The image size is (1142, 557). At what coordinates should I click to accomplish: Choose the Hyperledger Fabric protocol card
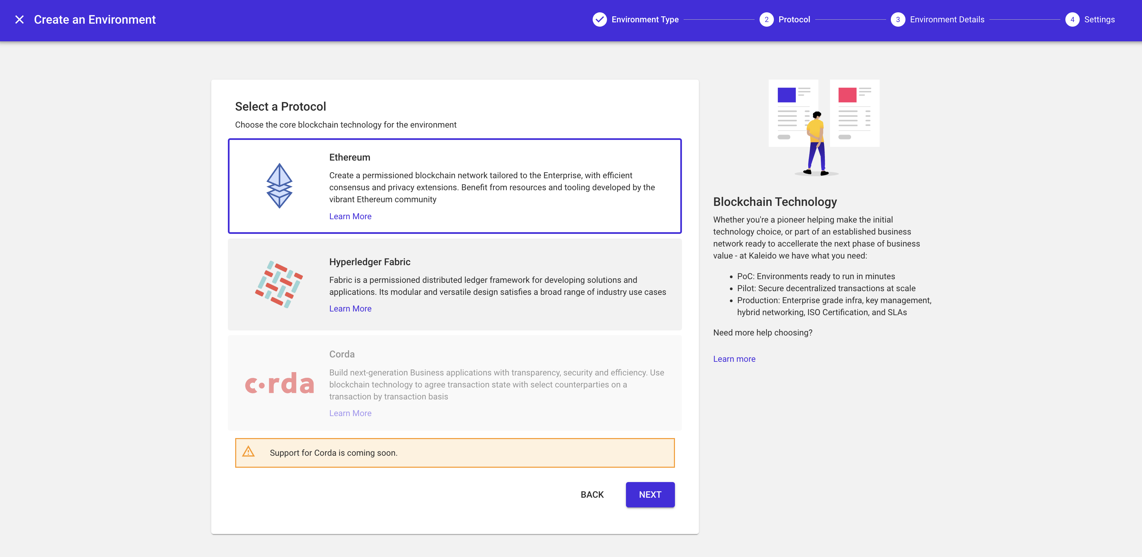[454, 284]
